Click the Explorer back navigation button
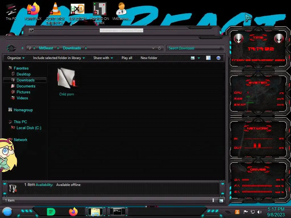The image size is (291, 218). coord(11,48)
